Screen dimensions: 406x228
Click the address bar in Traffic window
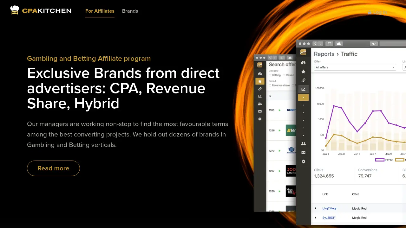393,44
